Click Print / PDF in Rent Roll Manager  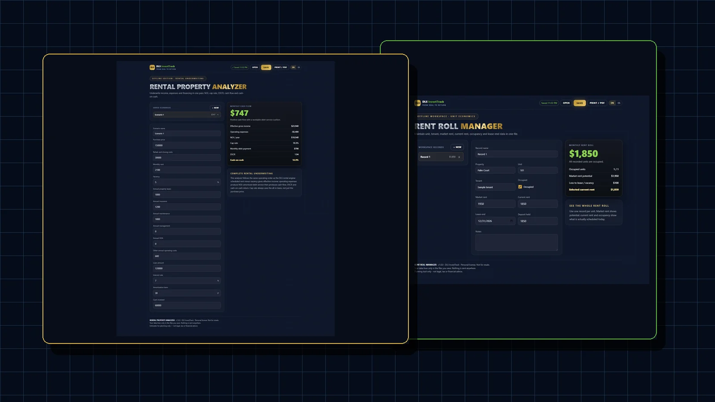[x=597, y=103]
